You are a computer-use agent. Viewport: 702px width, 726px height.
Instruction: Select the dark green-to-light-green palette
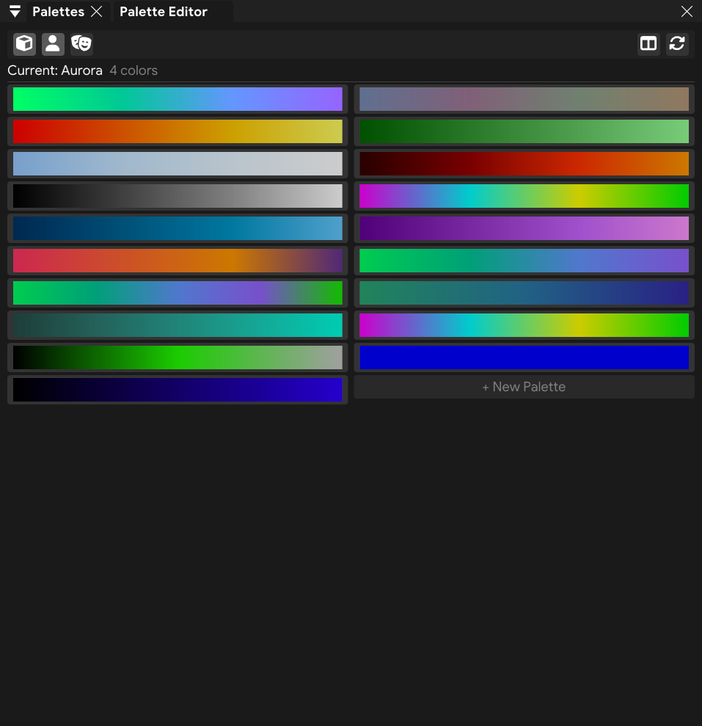tap(524, 131)
